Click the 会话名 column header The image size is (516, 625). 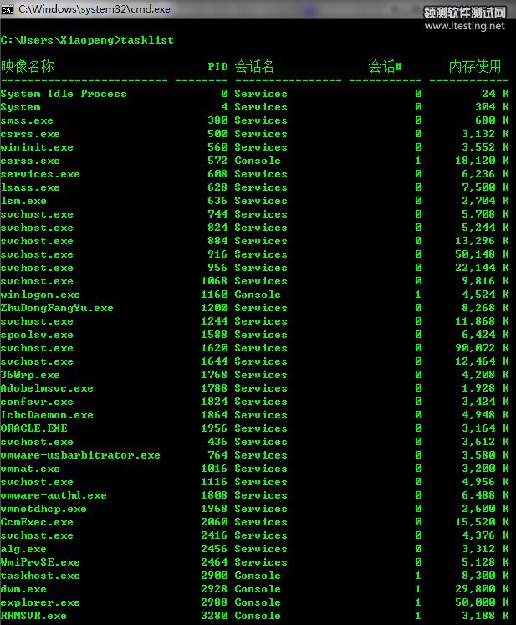(254, 66)
